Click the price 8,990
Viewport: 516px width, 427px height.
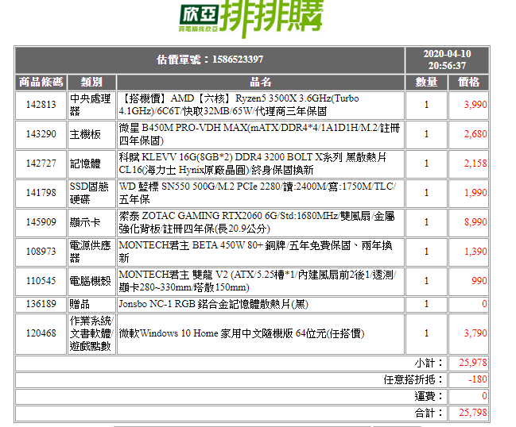pyautogui.click(x=475, y=222)
